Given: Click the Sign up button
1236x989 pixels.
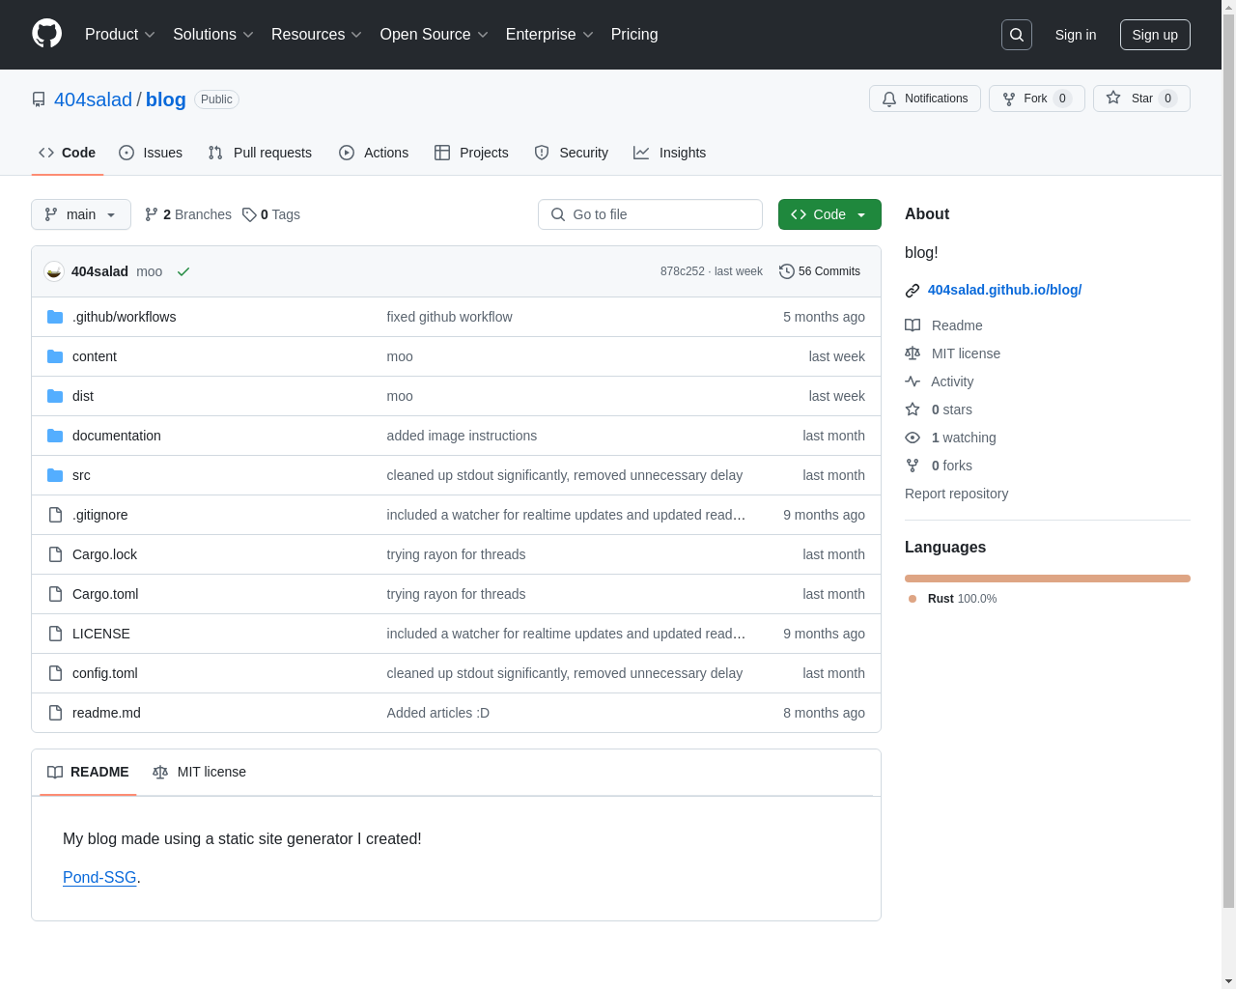Looking at the screenshot, I should coord(1155,35).
